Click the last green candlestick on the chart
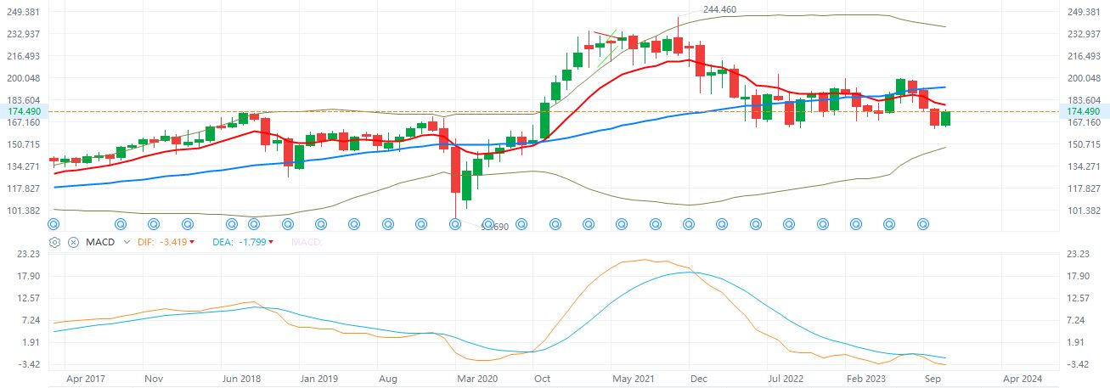1110x388 pixels. pos(945,119)
